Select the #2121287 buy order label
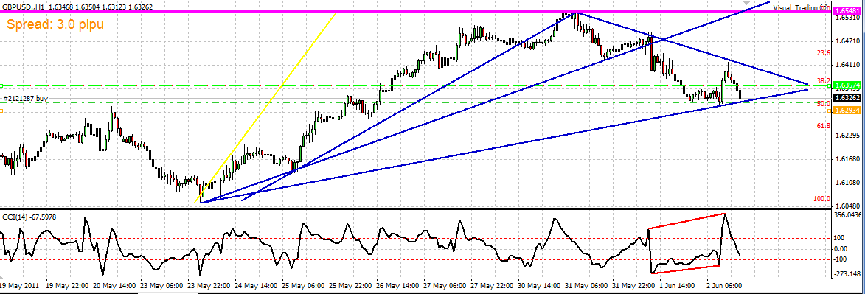 [x=25, y=98]
